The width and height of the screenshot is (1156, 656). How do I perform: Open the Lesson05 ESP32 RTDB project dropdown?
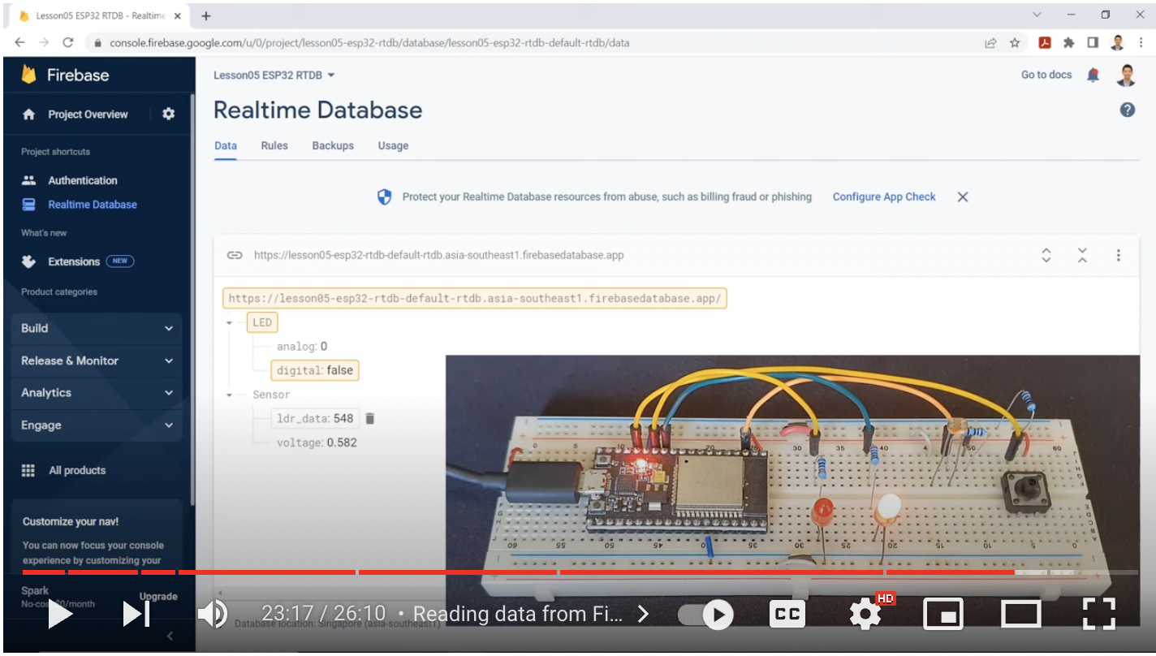(274, 75)
